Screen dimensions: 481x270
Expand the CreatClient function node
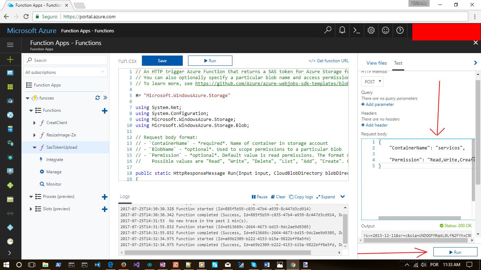35,123
